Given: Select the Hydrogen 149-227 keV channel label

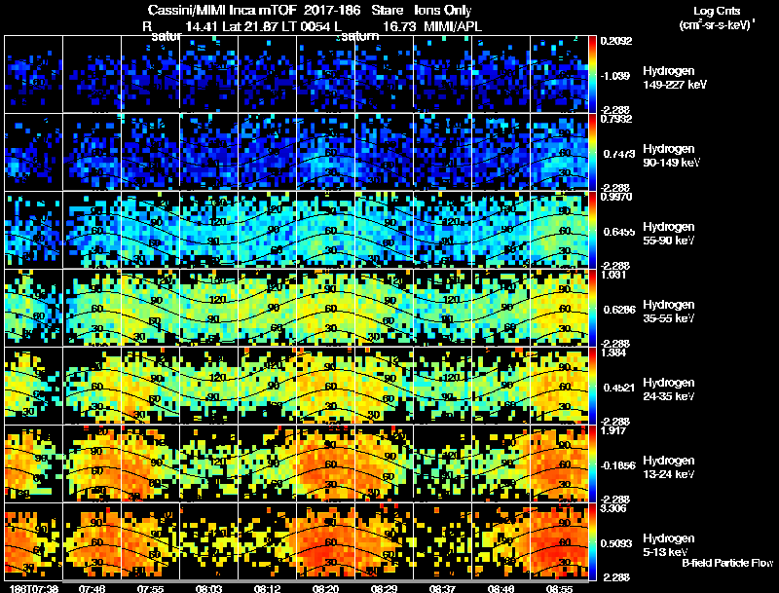Looking at the screenshot, I should pos(675,78).
